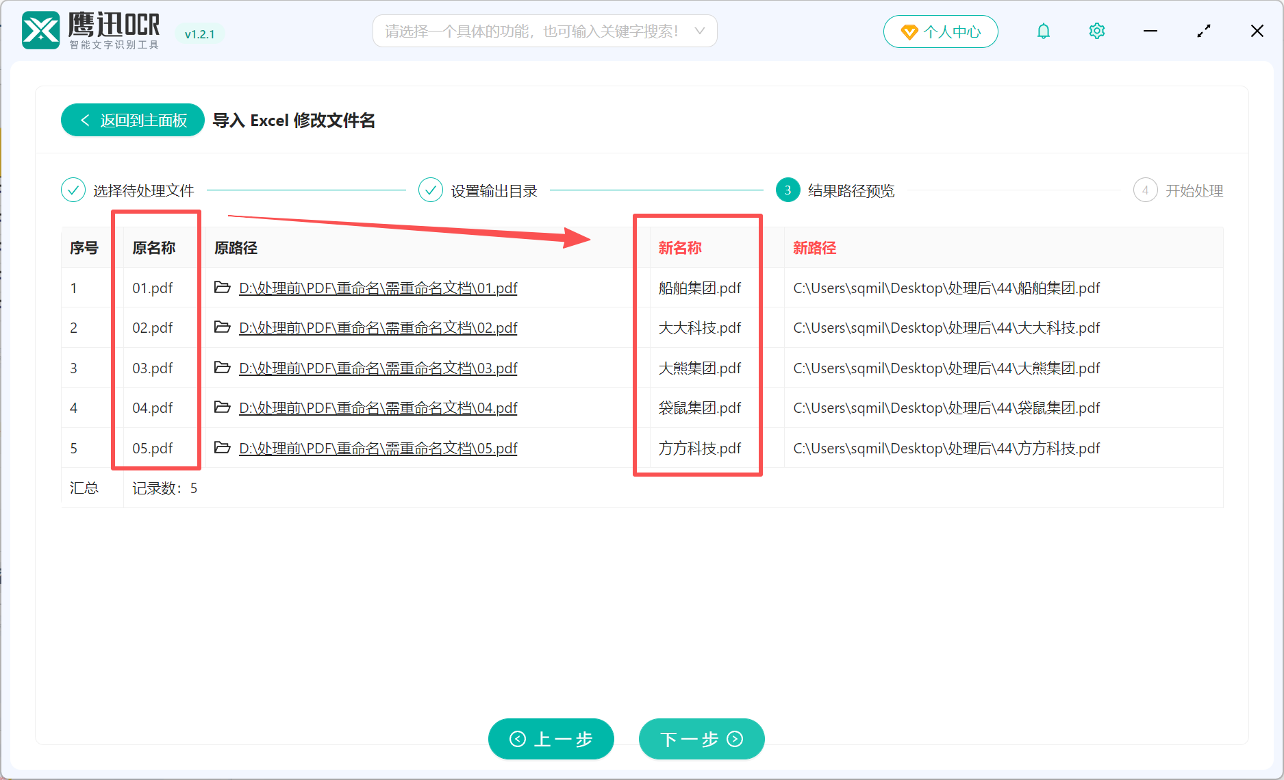This screenshot has height=780, width=1284.
Task: Return to main panel via 返回到主面板
Action: (x=133, y=120)
